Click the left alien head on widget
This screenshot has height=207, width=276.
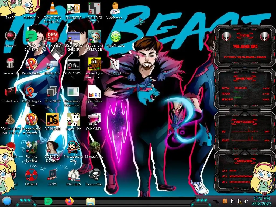[226, 37]
